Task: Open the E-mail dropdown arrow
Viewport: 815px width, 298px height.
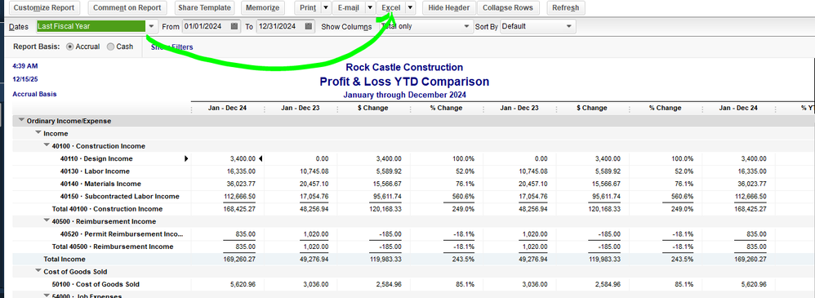Action: pyautogui.click(x=370, y=8)
